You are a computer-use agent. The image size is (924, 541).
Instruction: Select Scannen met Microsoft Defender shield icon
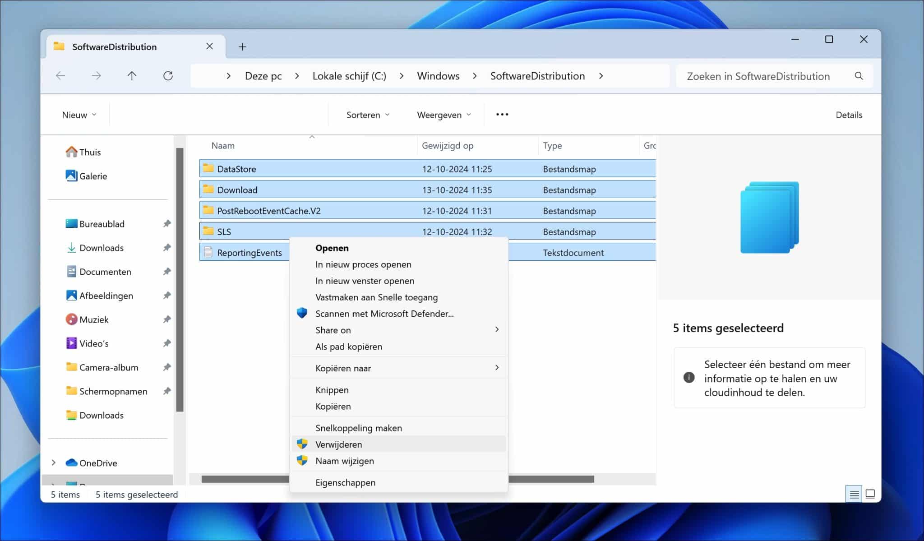(x=301, y=313)
